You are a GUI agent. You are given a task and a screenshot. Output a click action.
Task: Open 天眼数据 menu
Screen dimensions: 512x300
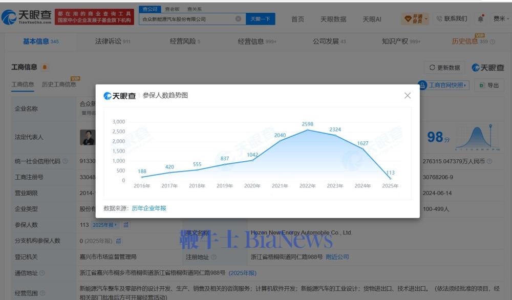tap(333, 19)
